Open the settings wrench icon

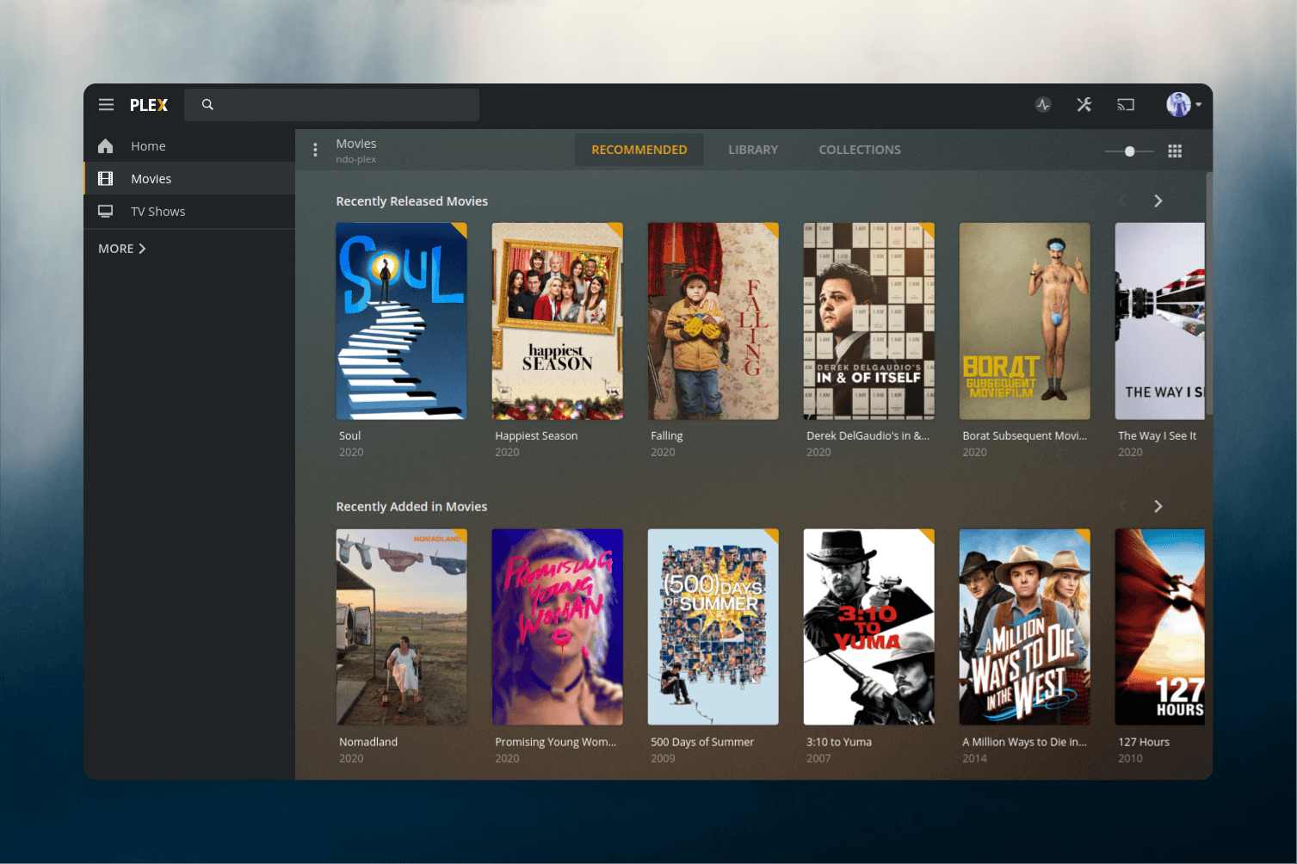1084,104
